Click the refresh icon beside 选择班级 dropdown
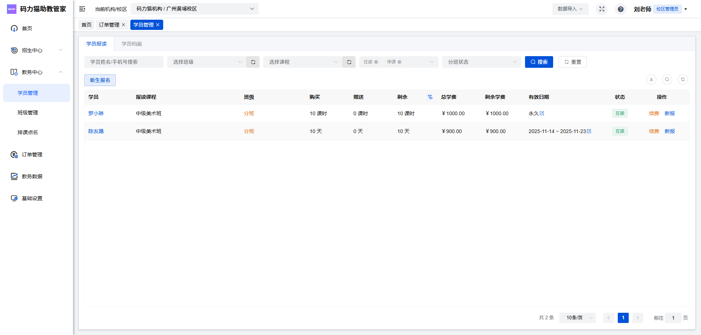 click(x=253, y=62)
